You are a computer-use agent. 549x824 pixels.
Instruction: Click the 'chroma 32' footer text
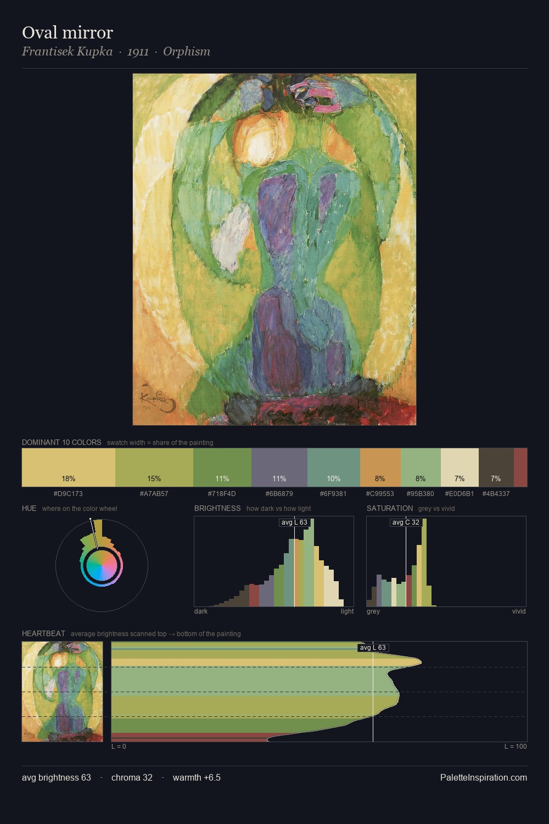(132, 777)
